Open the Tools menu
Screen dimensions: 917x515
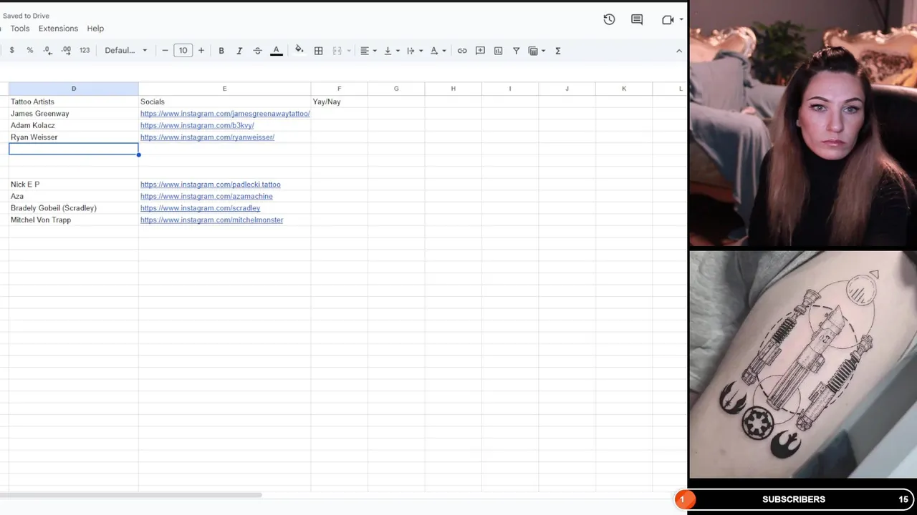pos(20,29)
